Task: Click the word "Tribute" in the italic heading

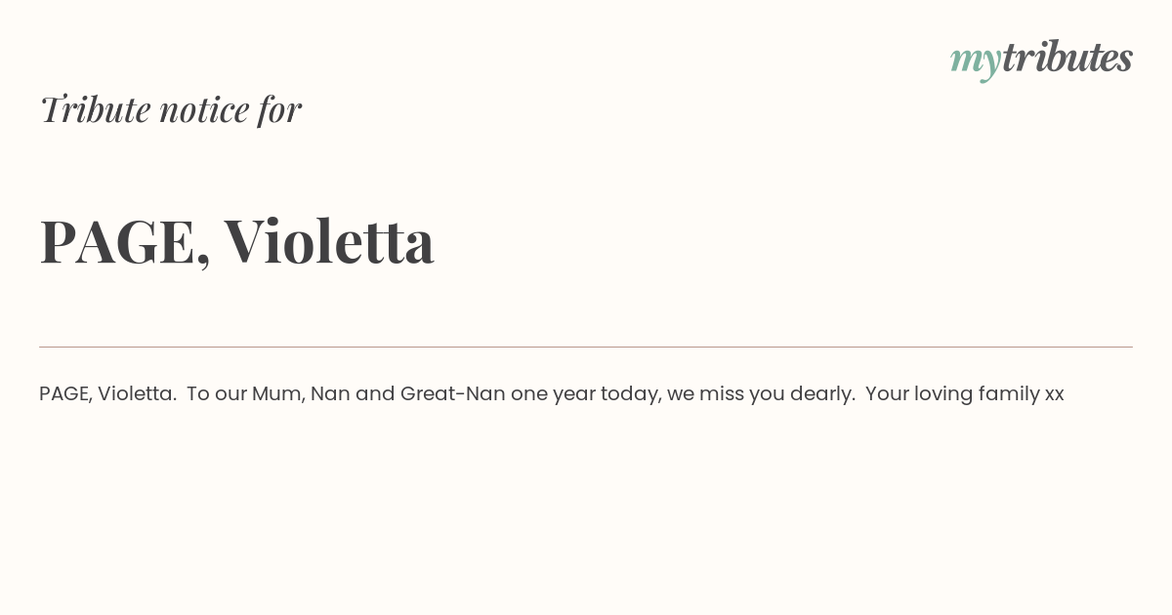Action: tap(96, 109)
